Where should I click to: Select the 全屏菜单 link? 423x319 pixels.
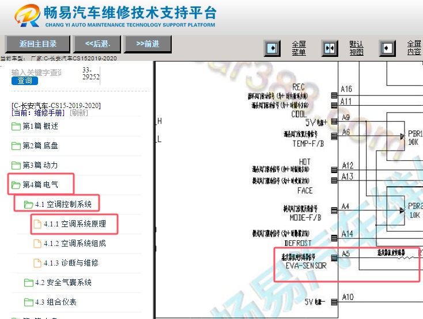[x=299, y=48]
